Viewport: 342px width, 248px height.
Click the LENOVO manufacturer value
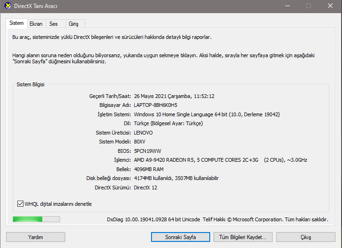[143, 133]
